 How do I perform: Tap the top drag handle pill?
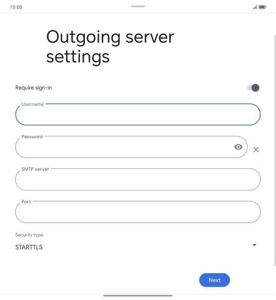(x=138, y=6)
